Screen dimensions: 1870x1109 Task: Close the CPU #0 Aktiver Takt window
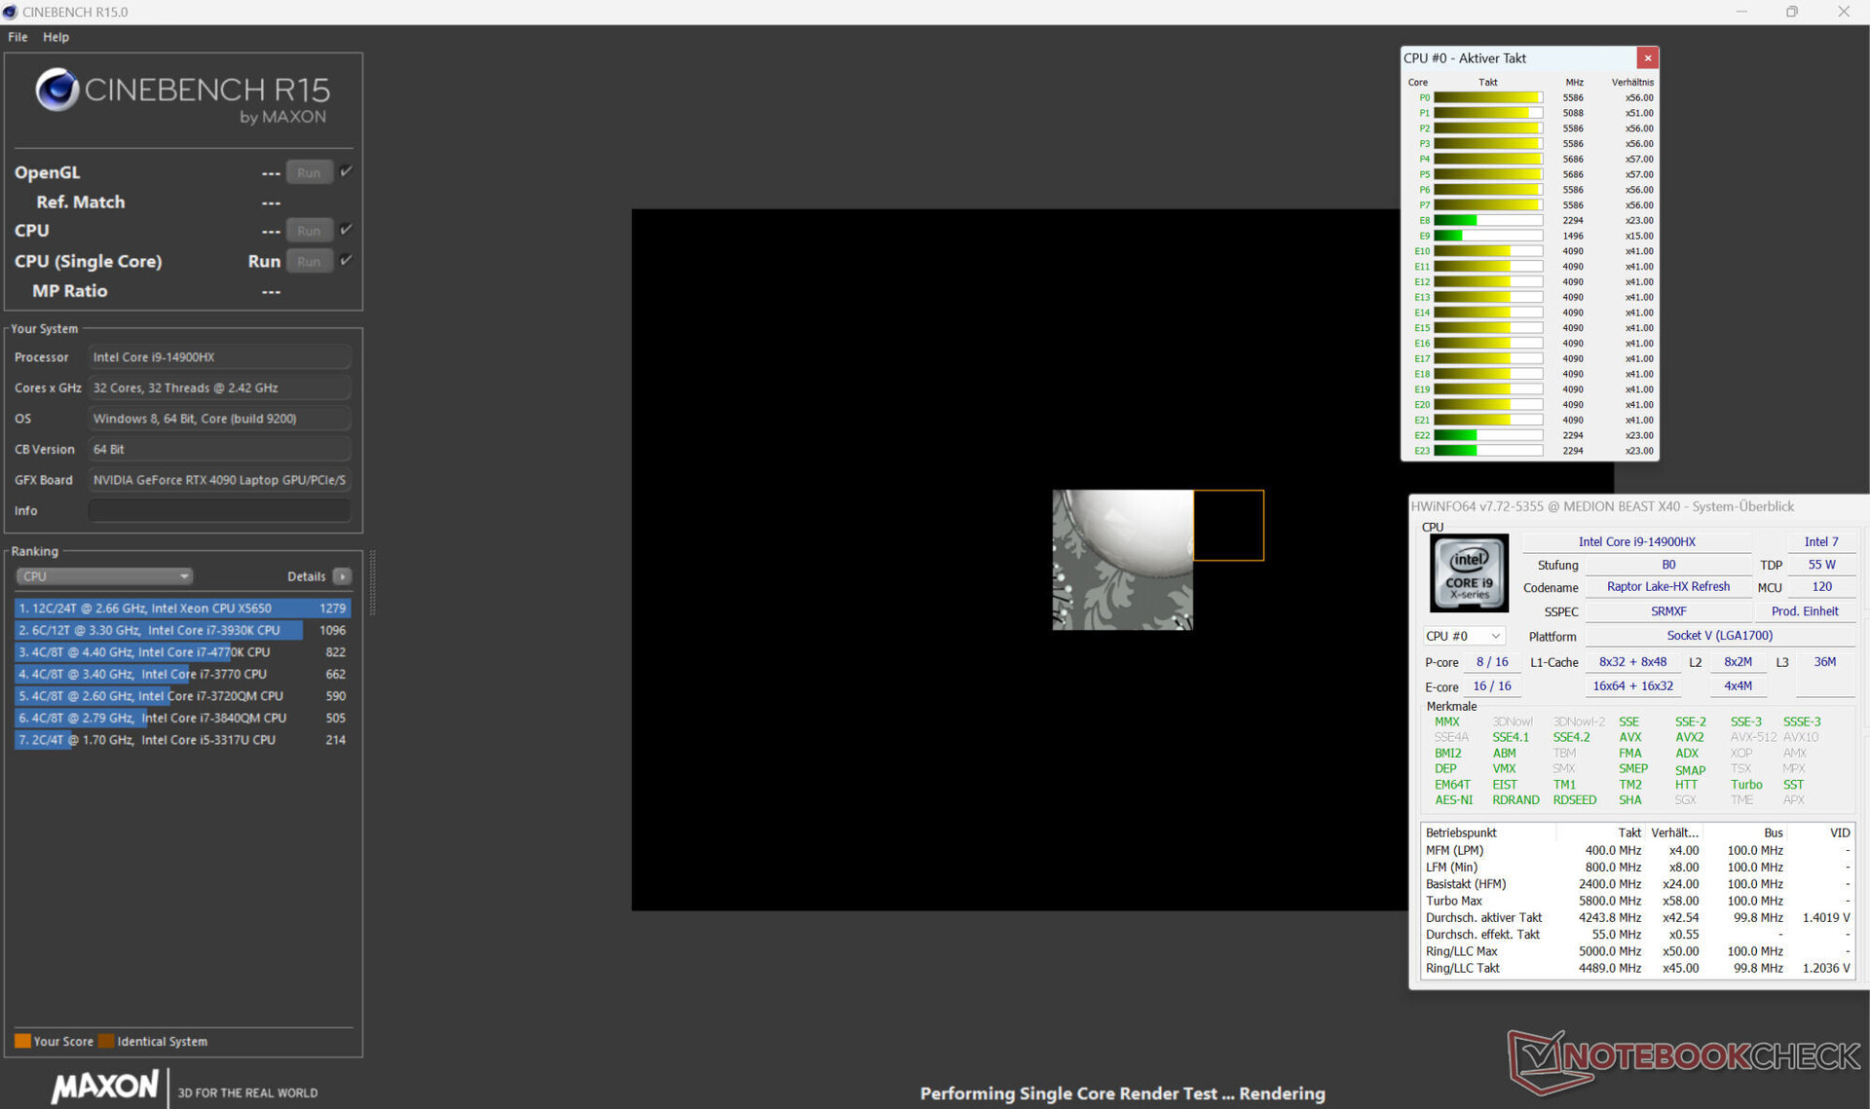pyautogui.click(x=1647, y=58)
